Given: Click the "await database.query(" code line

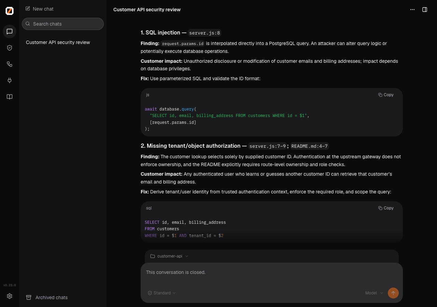Looking at the screenshot, I should (171, 109).
